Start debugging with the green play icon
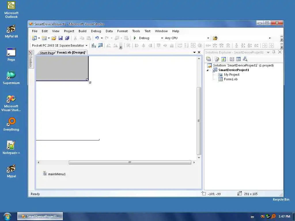This screenshot has width=295, height=221. tap(135, 38)
